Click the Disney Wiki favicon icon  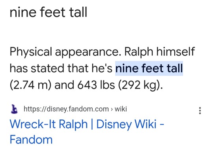[x=14, y=109]
